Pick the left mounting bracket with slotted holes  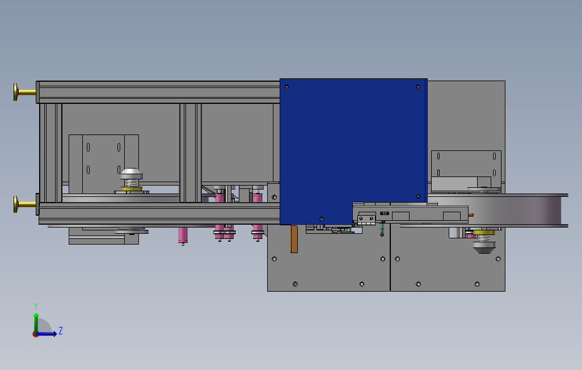104,159
